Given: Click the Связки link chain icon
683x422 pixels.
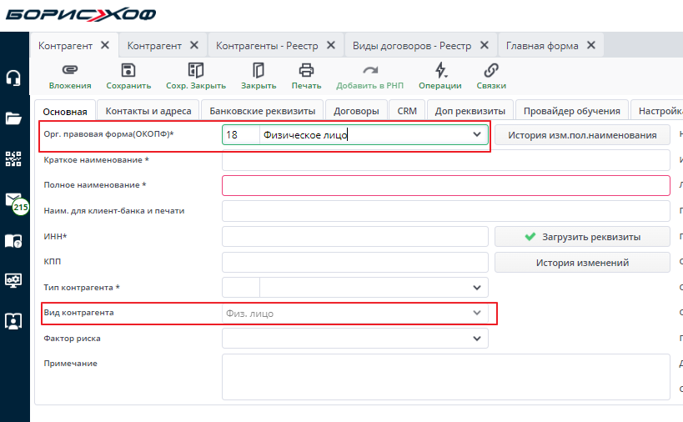Looking at the screenshot, I should click(x=491, y=70).
